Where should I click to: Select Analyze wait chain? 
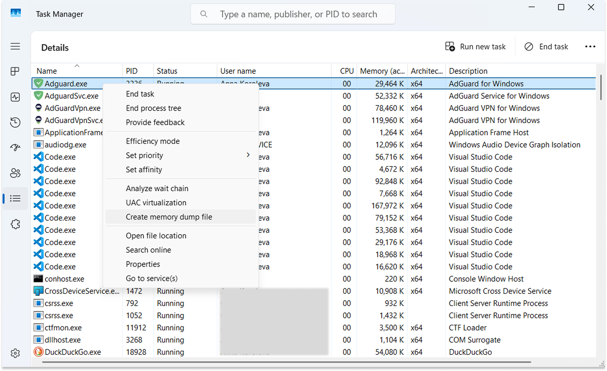tap(180, 188)
